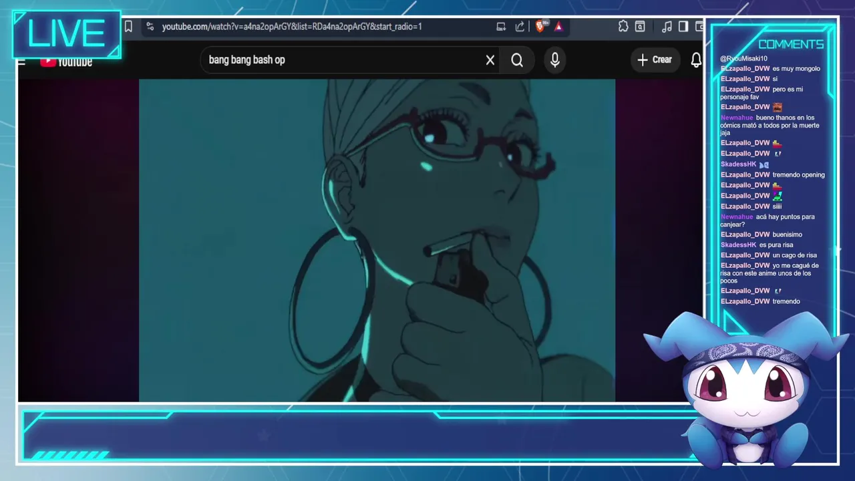Click the comment 'pero es mi personaje fav'
This screenshot has width=855, height=481.
point(761,93)
